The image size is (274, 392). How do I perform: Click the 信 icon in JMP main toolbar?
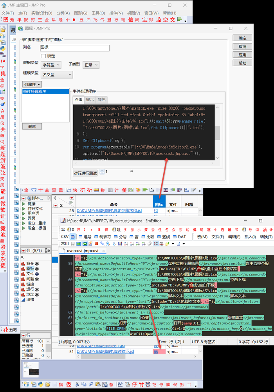pyautogui.click(x=131, y=20)
